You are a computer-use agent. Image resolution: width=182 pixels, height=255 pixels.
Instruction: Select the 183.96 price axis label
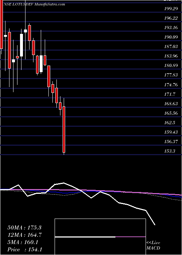pos(171,56)
